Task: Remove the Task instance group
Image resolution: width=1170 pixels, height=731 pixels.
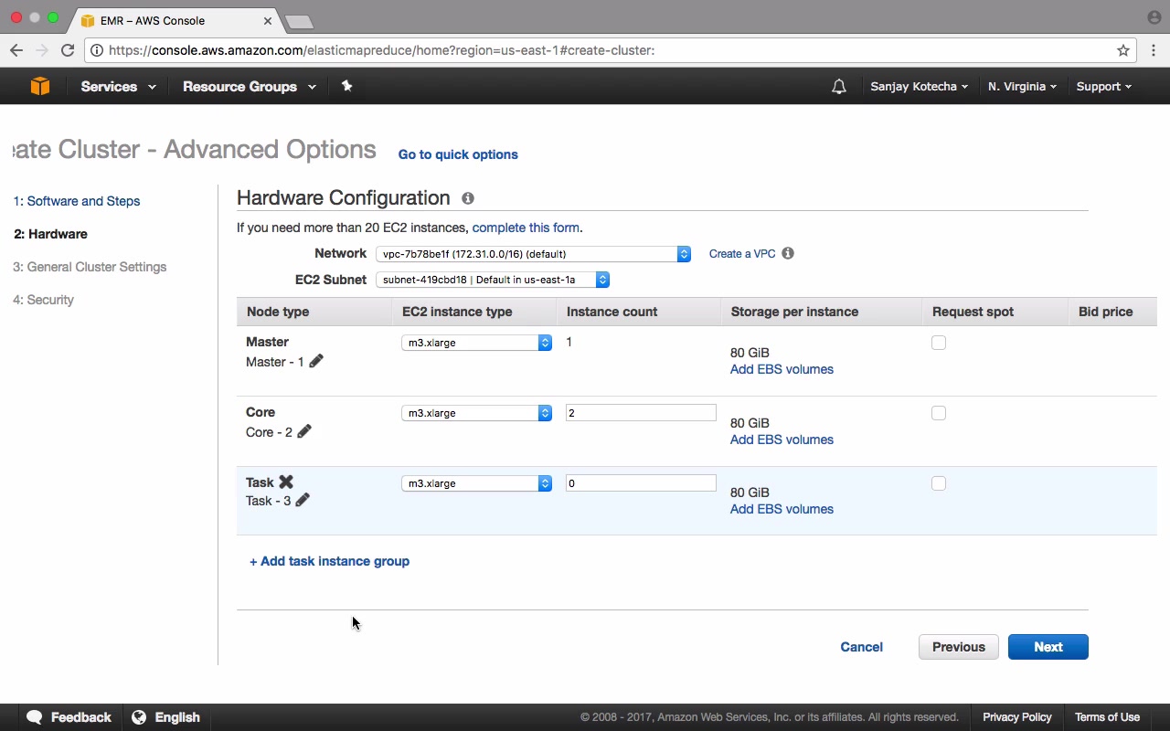Action: [286, 482]
